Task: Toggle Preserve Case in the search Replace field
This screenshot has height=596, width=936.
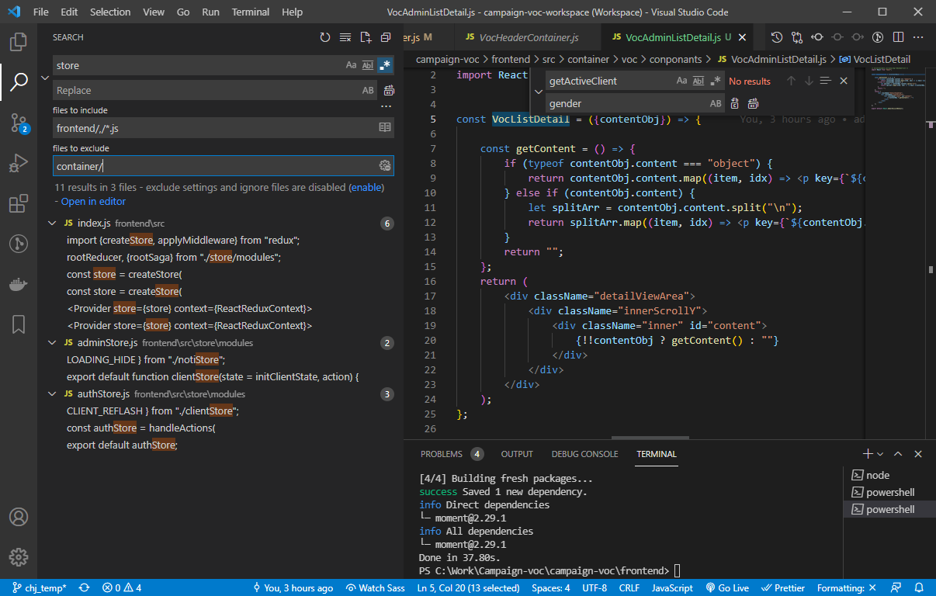Action: pos(368,90)
